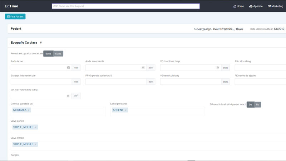Open the Home page
286x161 pixels.
coord(238,6)
